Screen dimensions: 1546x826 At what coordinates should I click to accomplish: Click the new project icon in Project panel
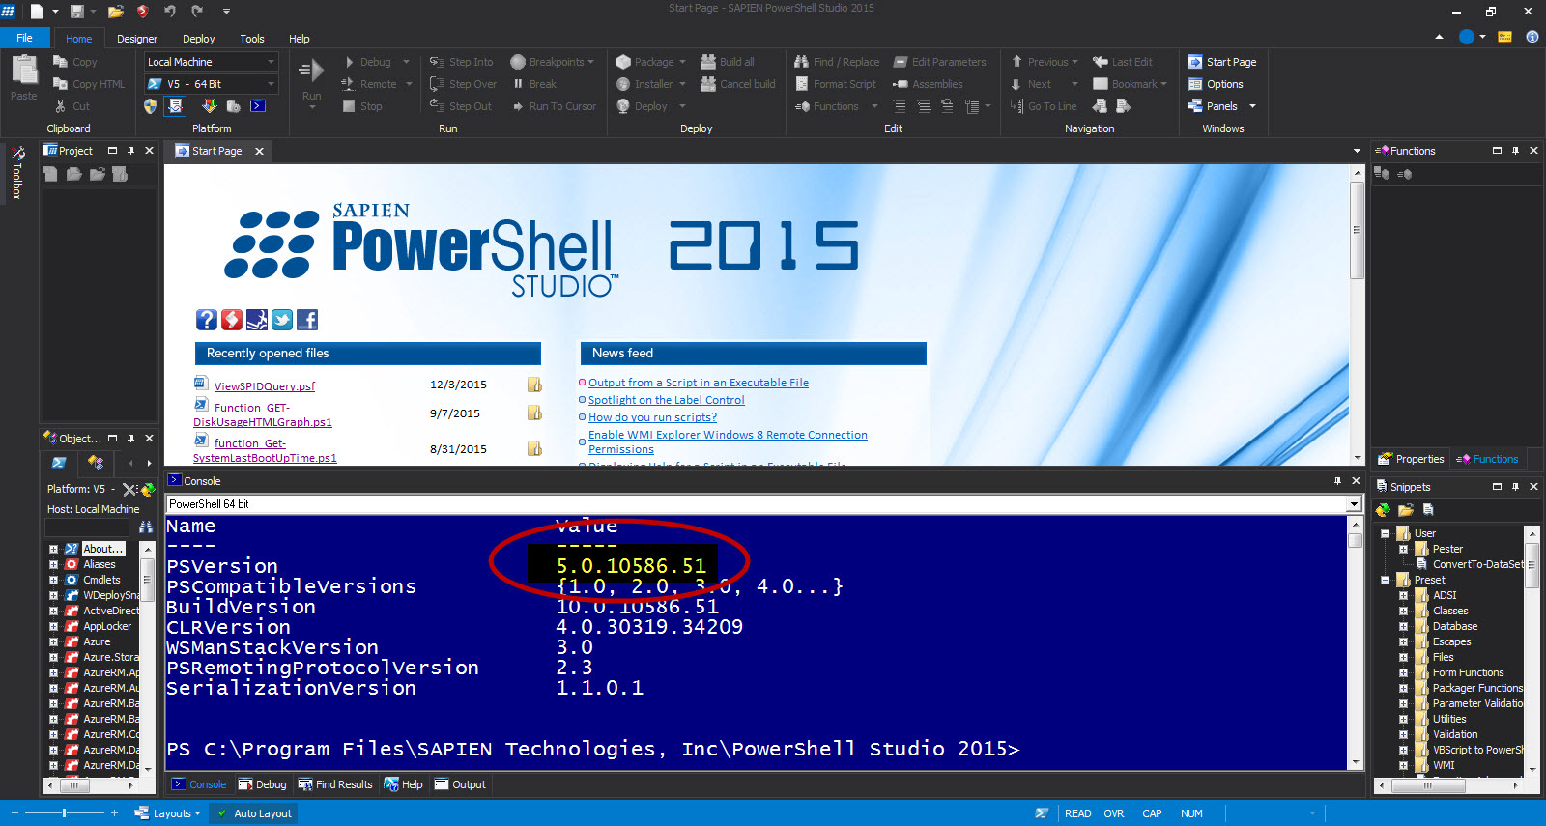pos(50,174)
